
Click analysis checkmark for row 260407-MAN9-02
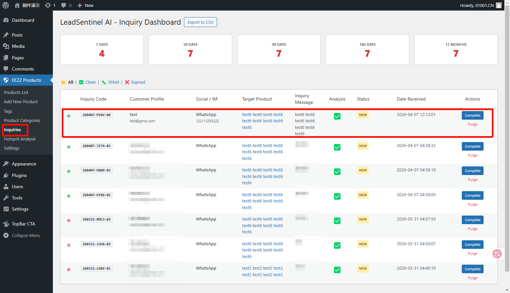point(337,172)
